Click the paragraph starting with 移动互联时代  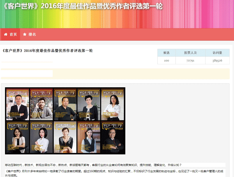[93, 165]
